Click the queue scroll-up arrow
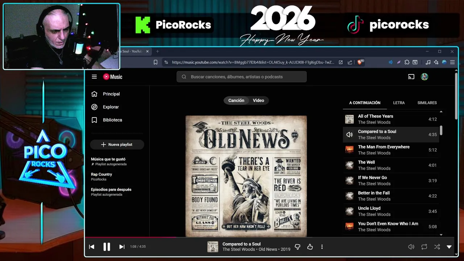464x261 pixels. point(441,112)
